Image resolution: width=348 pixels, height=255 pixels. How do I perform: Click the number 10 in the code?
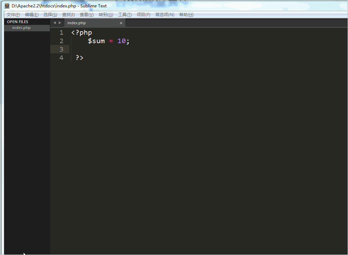coord(122,41)
